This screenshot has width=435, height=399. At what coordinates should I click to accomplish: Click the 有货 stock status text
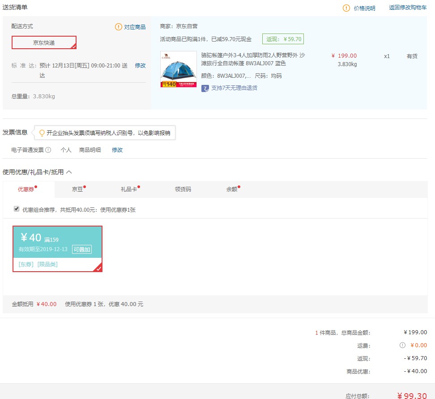(412, 56)
